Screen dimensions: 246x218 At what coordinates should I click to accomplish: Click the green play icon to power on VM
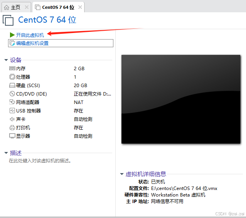tap(12, 35)
